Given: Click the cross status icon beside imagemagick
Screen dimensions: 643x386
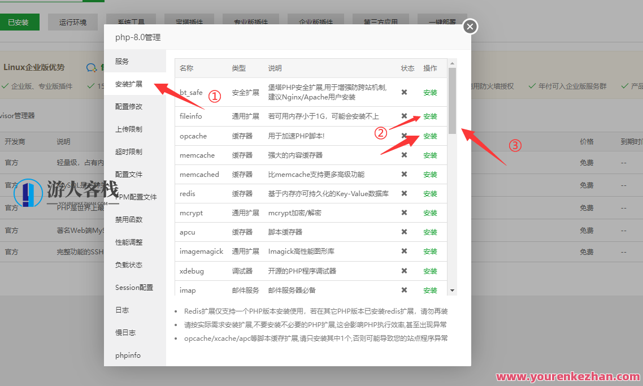Looking at the screenshot, I should pos(405,251).
